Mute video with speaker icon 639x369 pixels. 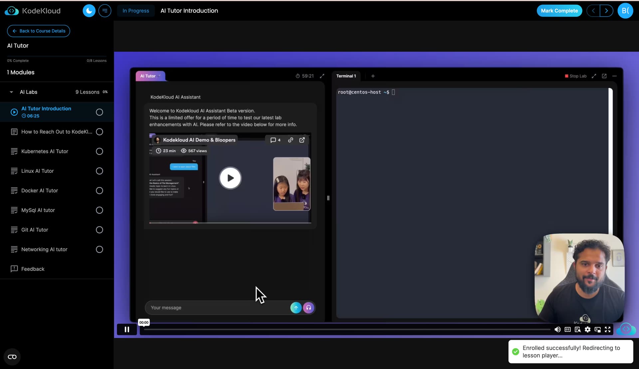point(557,329)
